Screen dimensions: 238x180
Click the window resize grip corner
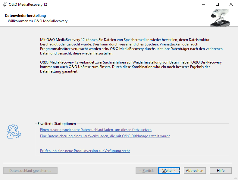(x=236, y=178)
